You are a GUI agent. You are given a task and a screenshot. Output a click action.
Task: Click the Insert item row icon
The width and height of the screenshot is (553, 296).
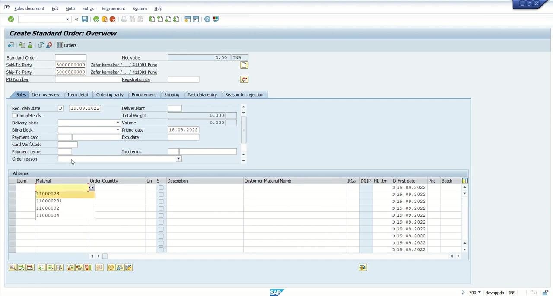(21, 268)
